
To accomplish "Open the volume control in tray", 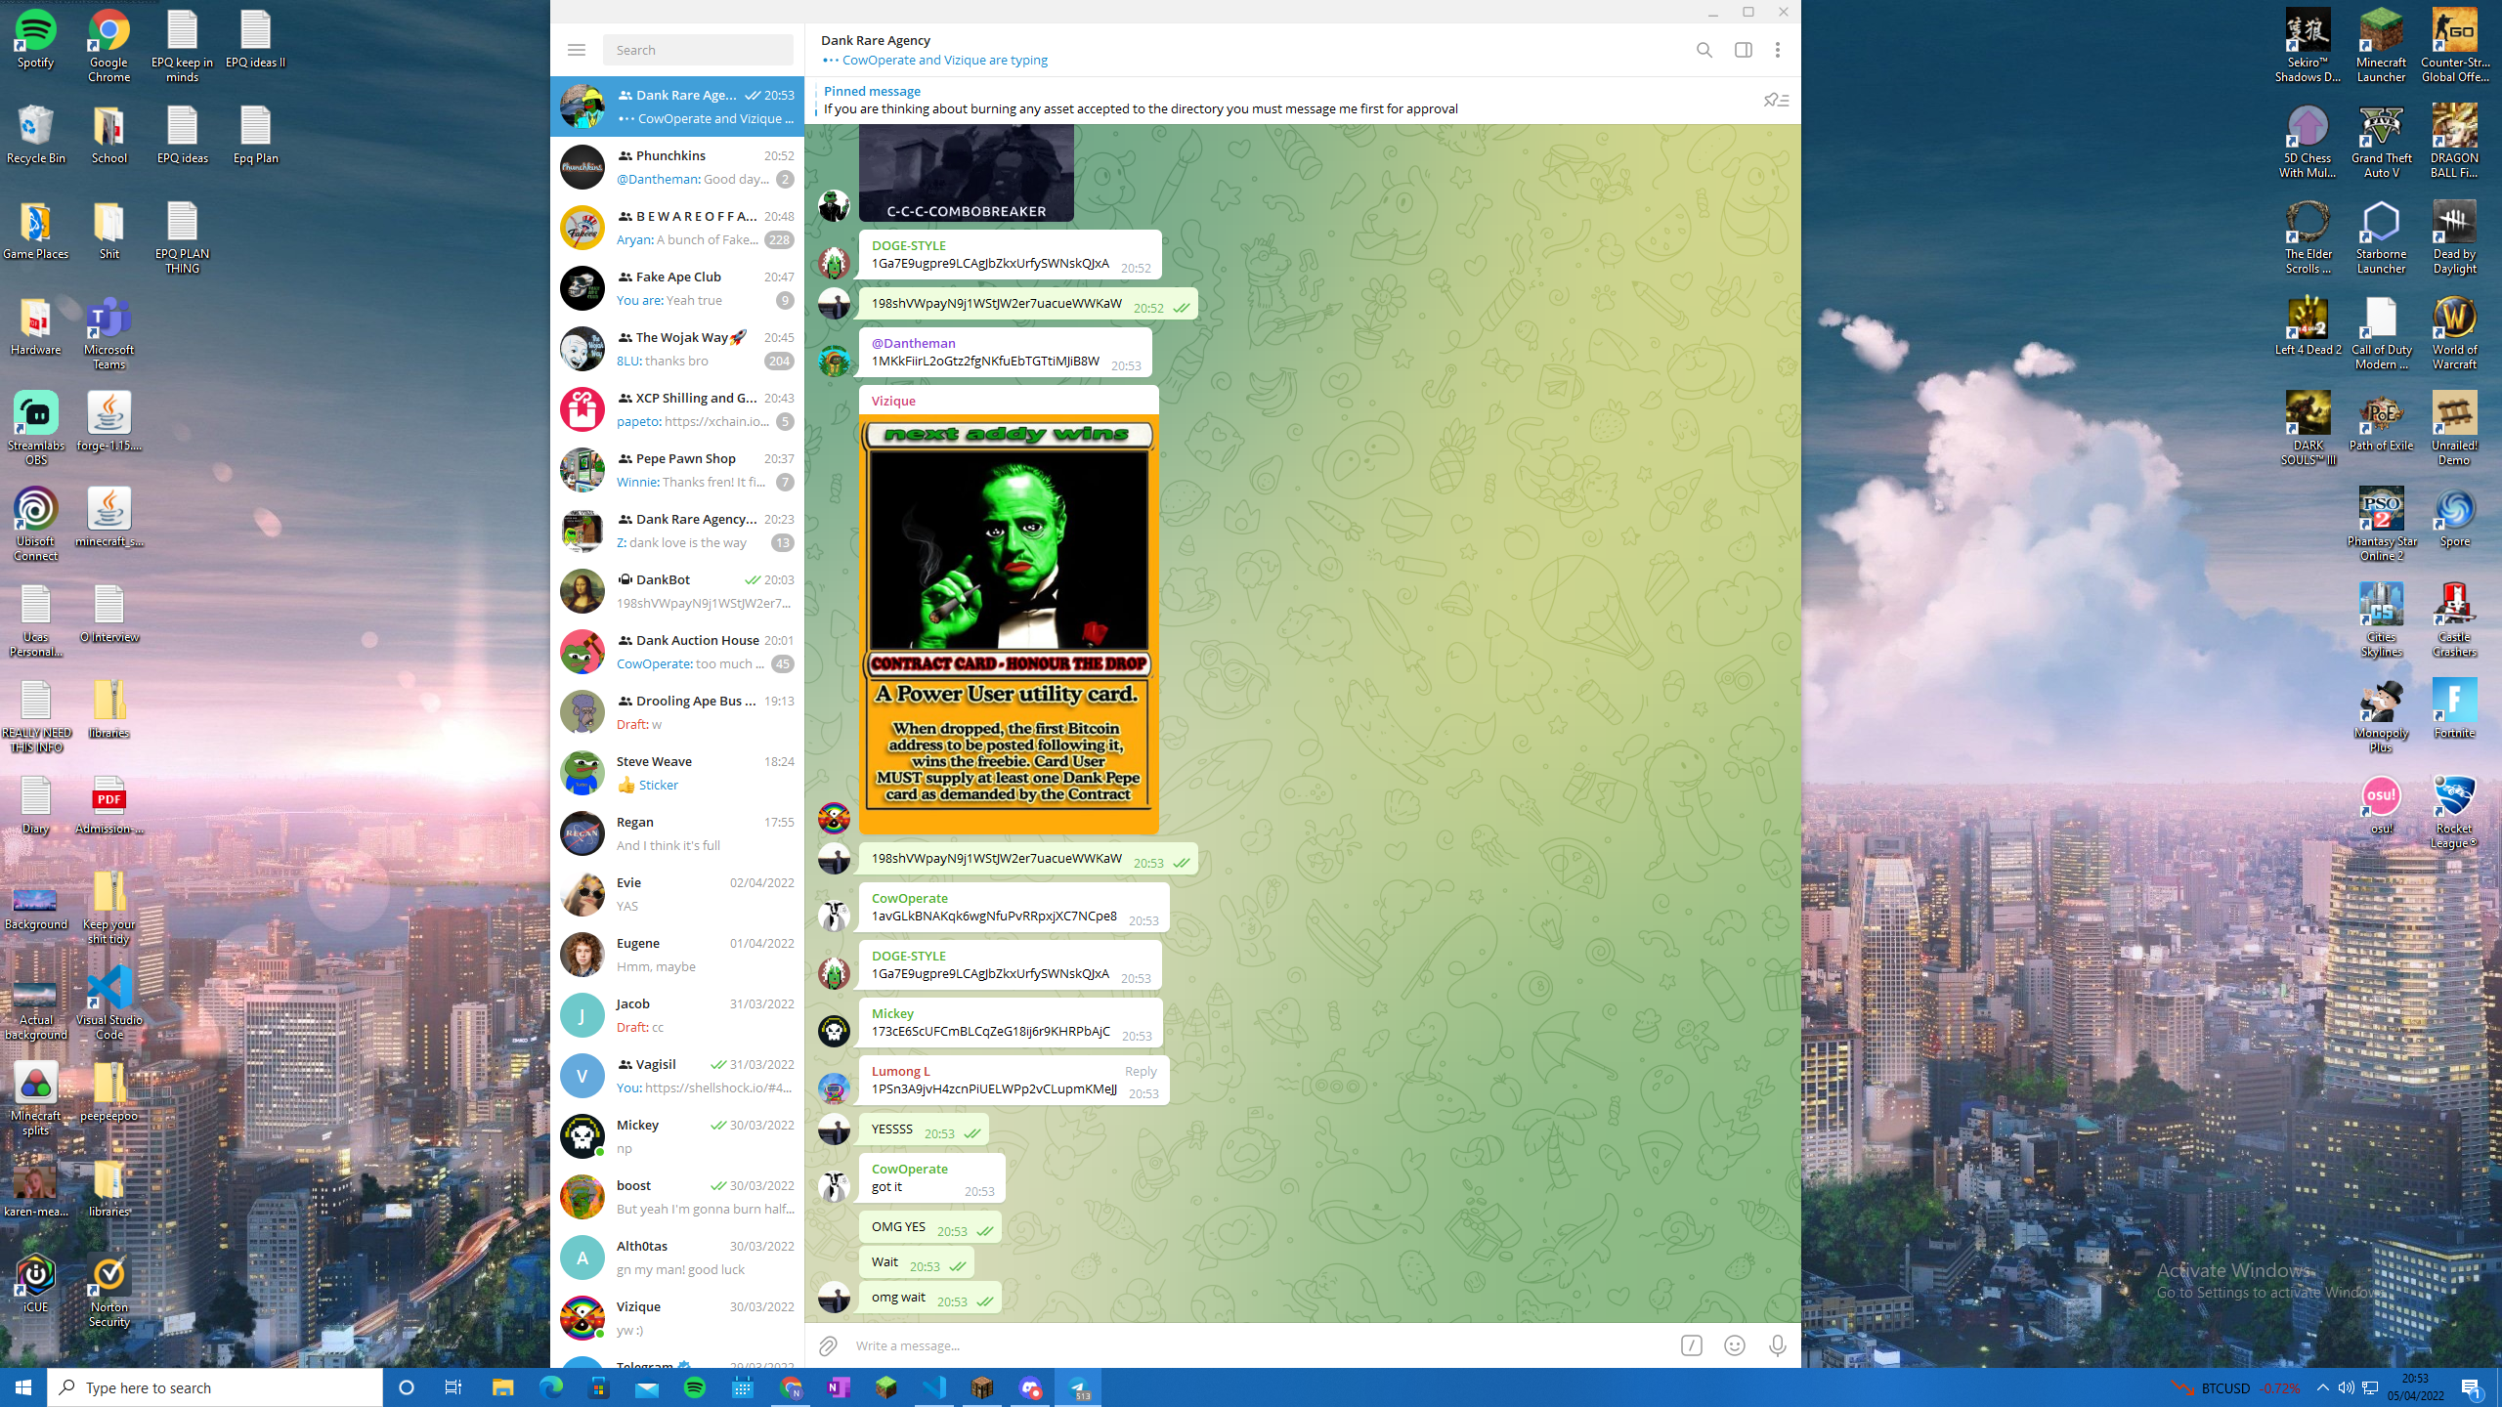I will [2346, 1387].
